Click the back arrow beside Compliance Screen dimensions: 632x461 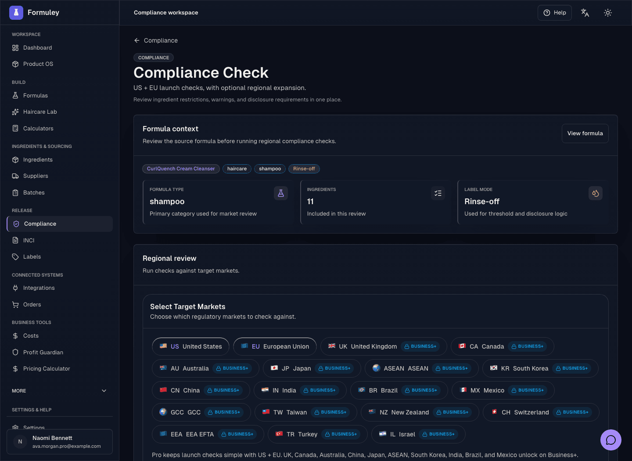tap(137, 40)
